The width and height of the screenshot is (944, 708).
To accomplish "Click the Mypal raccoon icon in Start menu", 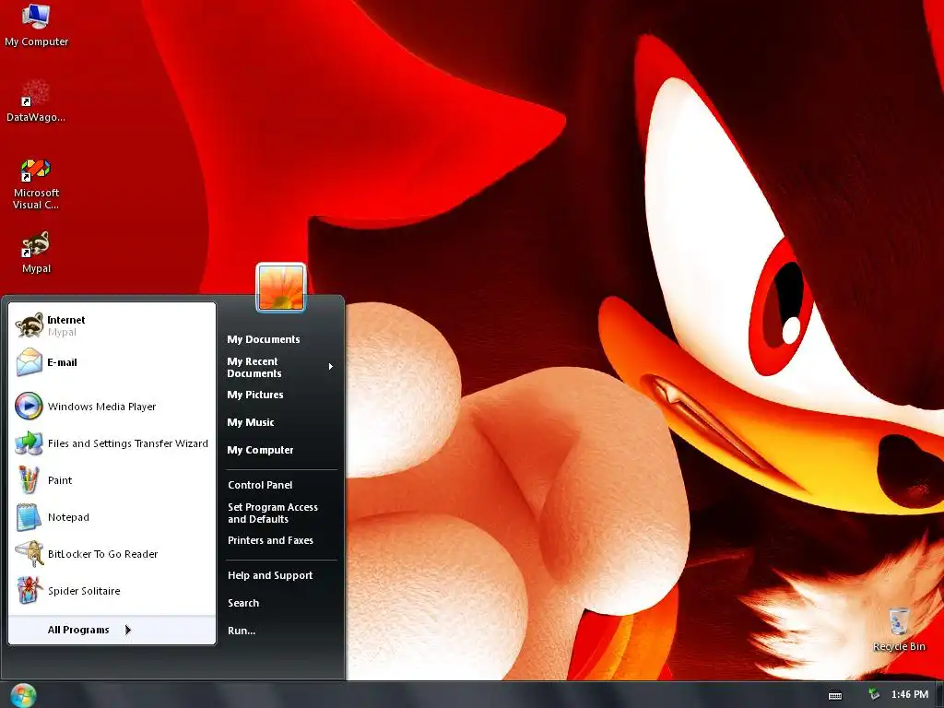I will 29,325.
